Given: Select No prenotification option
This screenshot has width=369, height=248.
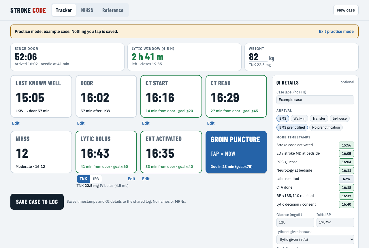Looking at the screenshot, I should (326, 127).
